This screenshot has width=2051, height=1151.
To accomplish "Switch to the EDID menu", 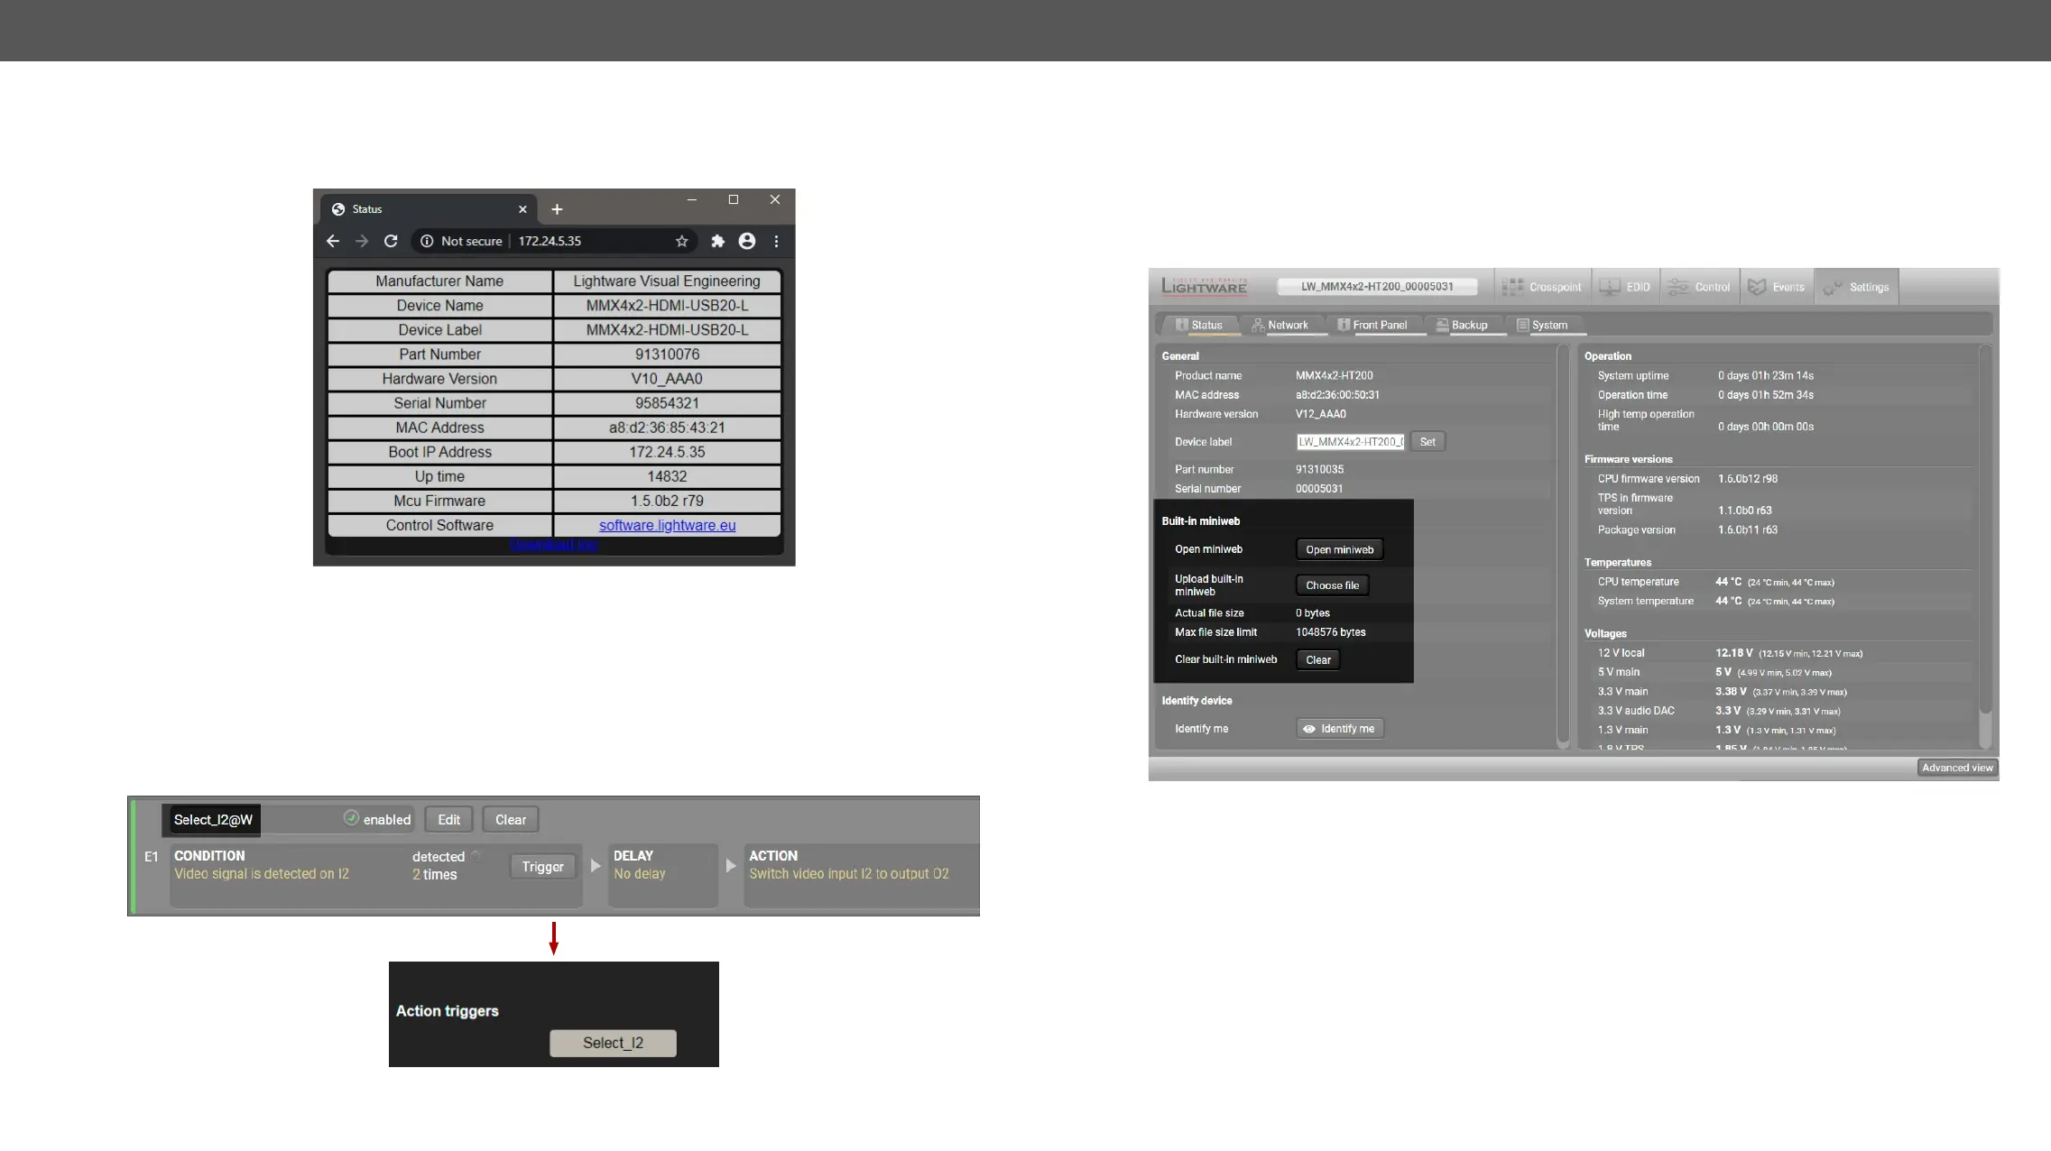I will pos(1626,287).
